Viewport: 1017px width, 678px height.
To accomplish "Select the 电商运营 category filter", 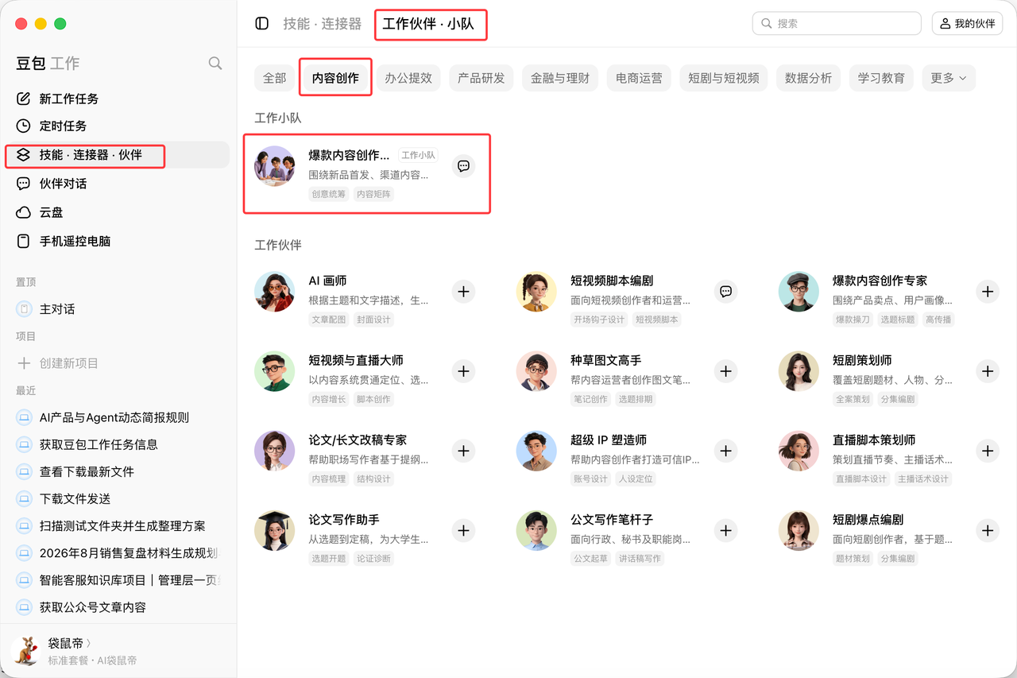I will click(x=640, y=78).
